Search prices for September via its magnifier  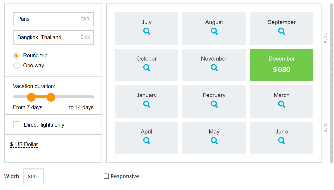[x=282, y=31]
